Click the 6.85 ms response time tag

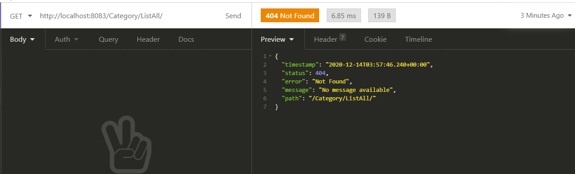[344, 16]
